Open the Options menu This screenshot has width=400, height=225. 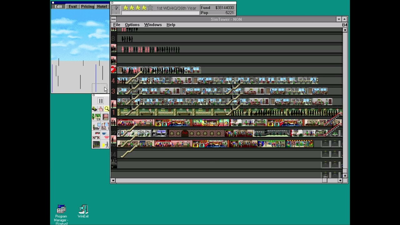(132, 25)
